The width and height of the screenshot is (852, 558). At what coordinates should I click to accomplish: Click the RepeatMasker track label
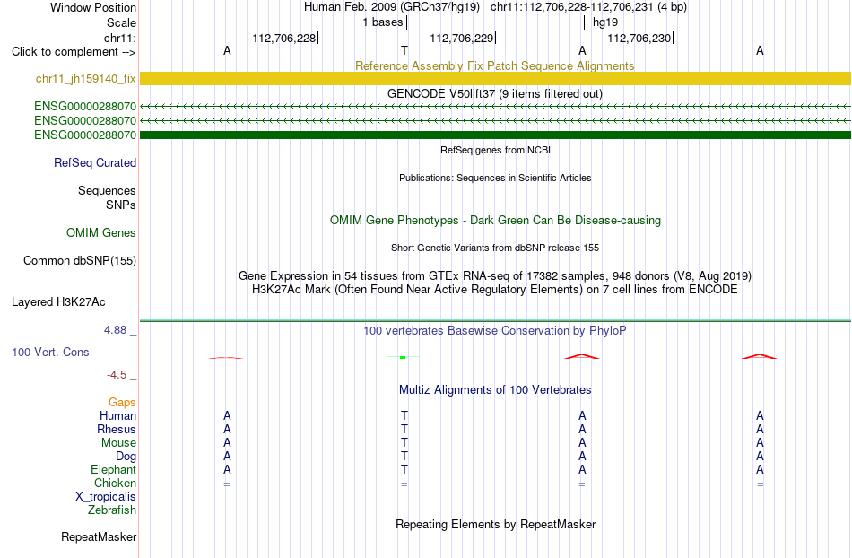coord(99,536)
